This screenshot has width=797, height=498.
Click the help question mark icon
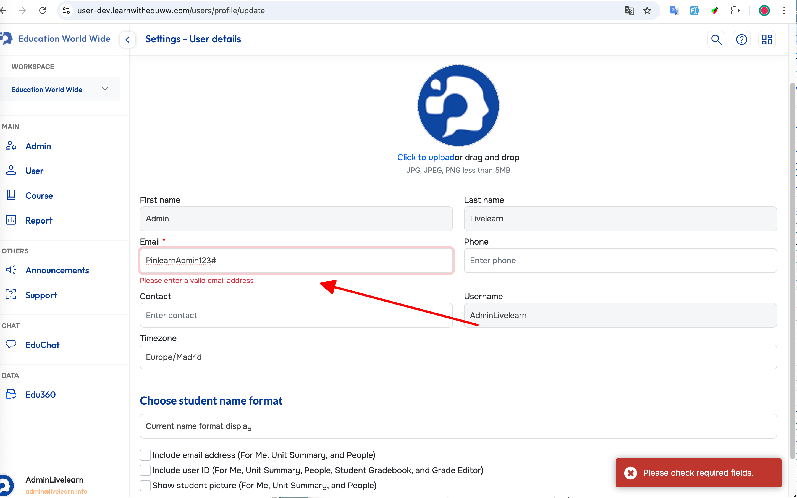coord(741,40)
